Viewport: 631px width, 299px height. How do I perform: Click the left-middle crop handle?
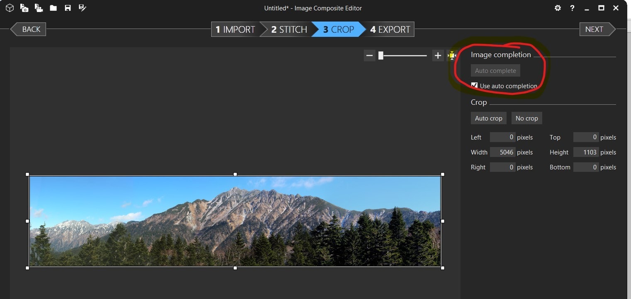(x=27, y=221)
